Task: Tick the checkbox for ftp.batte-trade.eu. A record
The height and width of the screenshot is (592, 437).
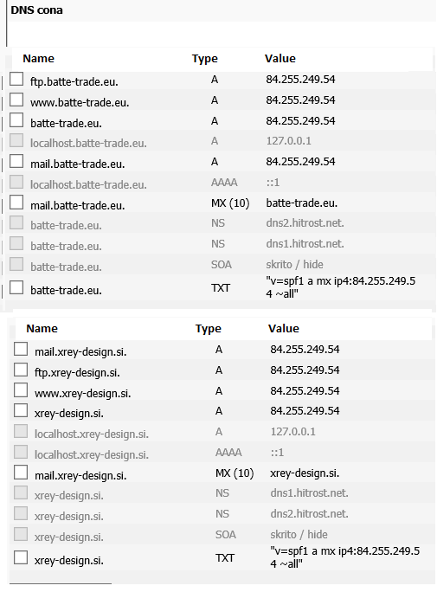Action: [x=16, y=80]
